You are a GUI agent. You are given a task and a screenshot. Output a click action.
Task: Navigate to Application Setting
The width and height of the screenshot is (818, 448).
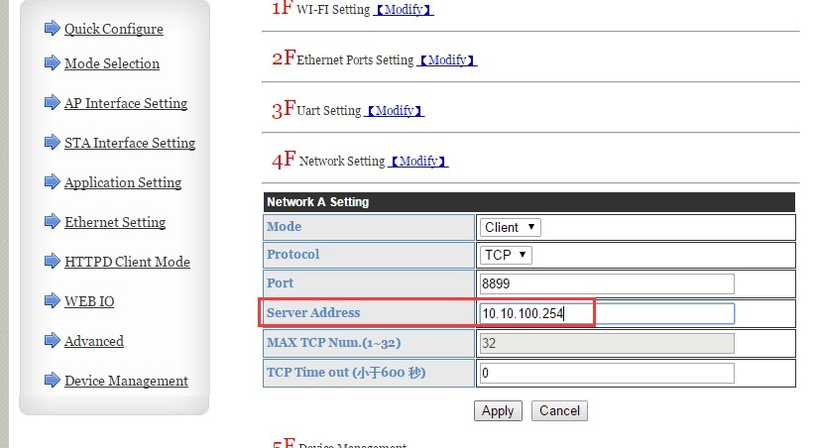tap(123, 182)
